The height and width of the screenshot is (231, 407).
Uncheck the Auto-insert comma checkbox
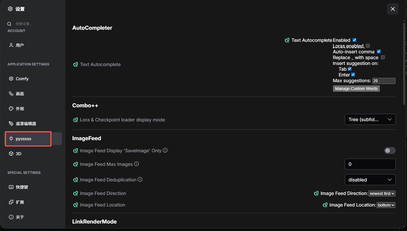(379, 52)
